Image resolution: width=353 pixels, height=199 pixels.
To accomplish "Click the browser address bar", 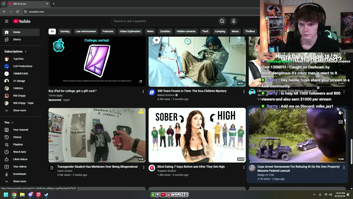I will pos(141,12).
